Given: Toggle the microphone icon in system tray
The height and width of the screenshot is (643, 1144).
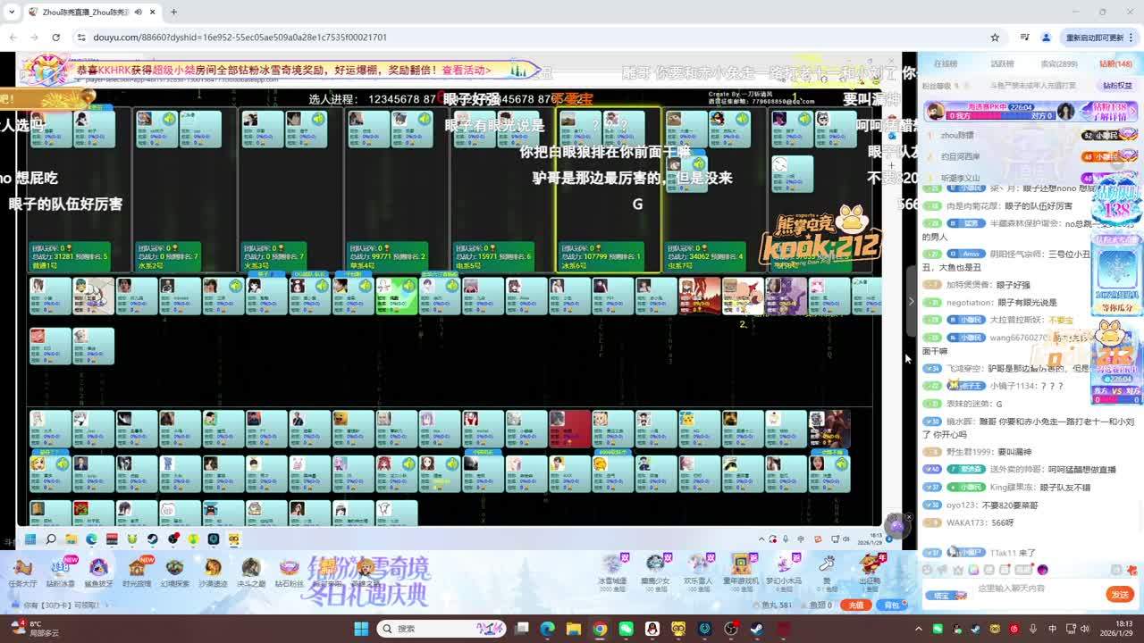Looking at the screenshot, I should 1033,629.
